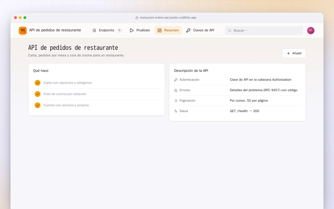334x209 pixels.
Task: Click the 'API de pedidos de restaurante' header title
Action: (55, 30)
